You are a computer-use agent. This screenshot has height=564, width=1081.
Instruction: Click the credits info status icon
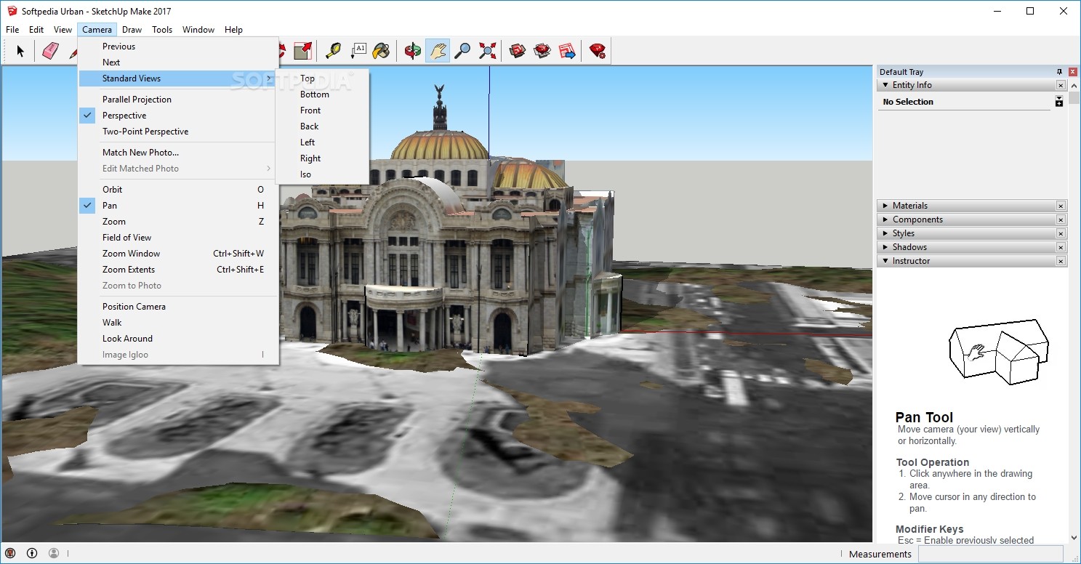coord(32,553)
